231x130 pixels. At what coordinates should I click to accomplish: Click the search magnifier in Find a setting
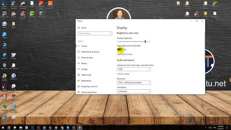pos(110,34)
